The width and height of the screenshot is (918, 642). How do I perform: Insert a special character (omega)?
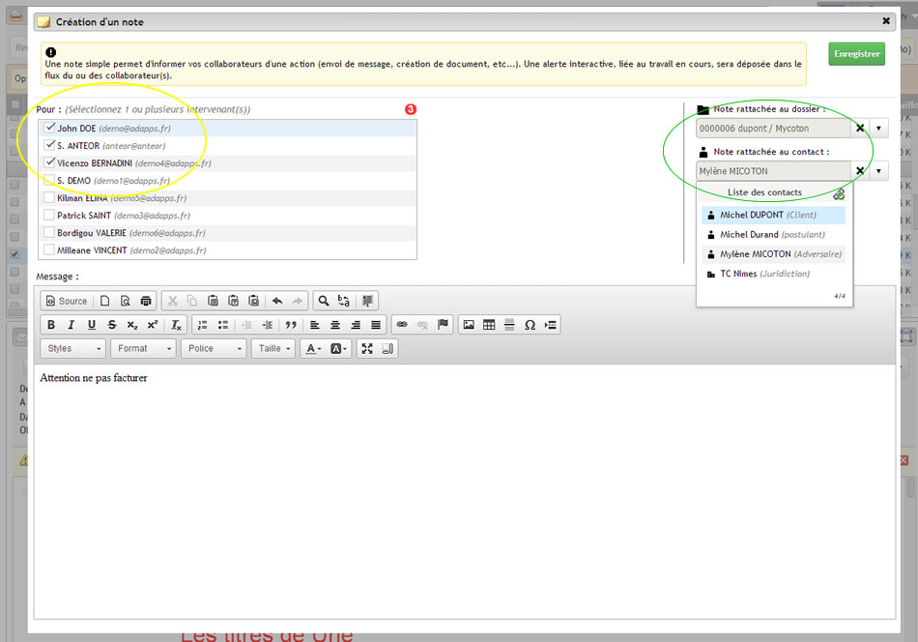(530, 325)
